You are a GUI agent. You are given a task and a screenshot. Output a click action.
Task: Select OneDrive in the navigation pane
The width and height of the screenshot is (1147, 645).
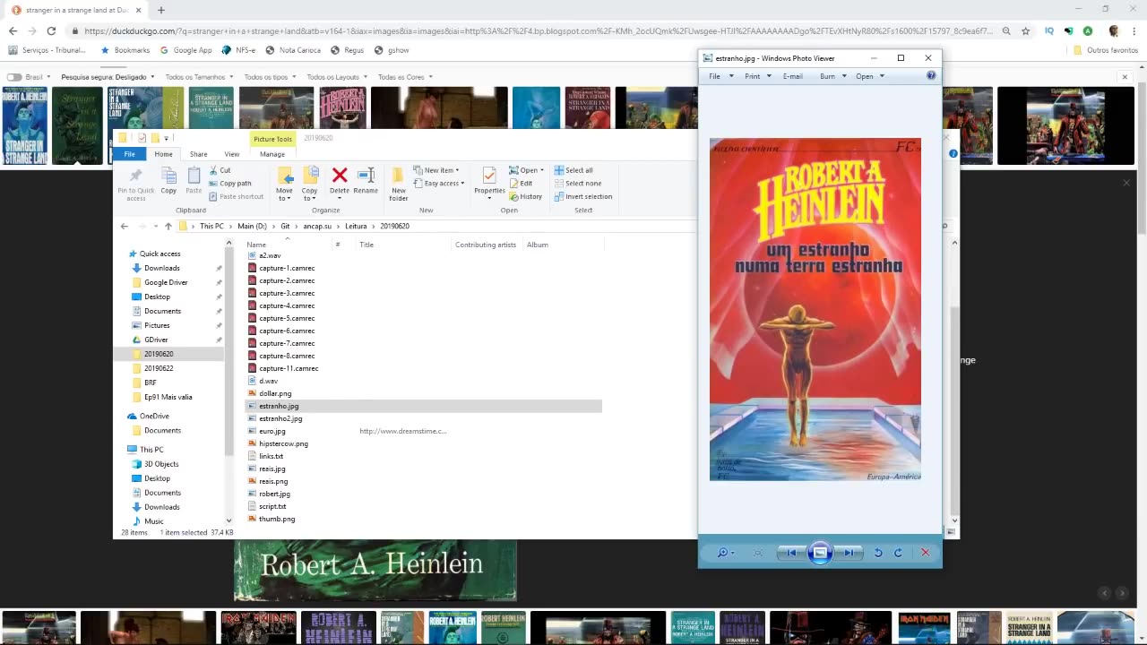coord(154,416)
